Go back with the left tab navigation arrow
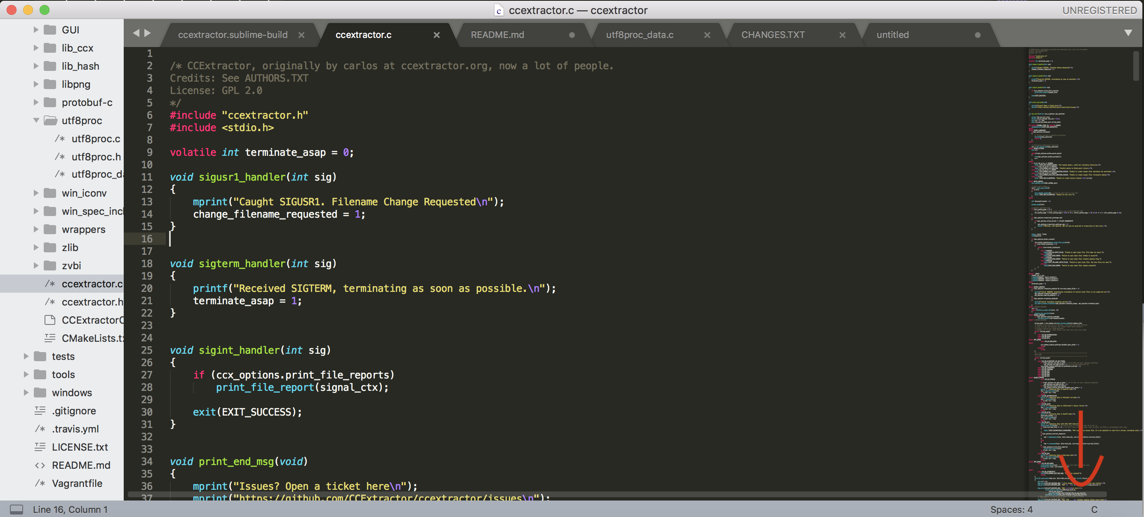The image size is (1144, 517). pyautogui.click(x=136, y=33)
